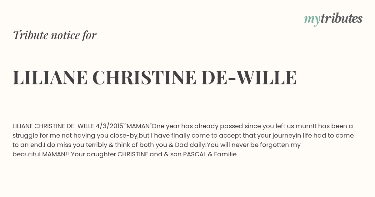Click the word 'Familie' ending the notice
This screenshot has height=197, width=375.
point(225,154)
